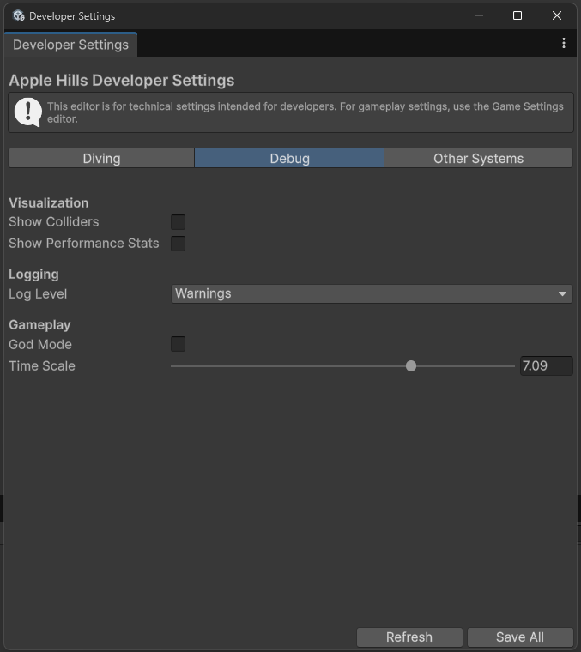Click the exclamation info icon

28,112
